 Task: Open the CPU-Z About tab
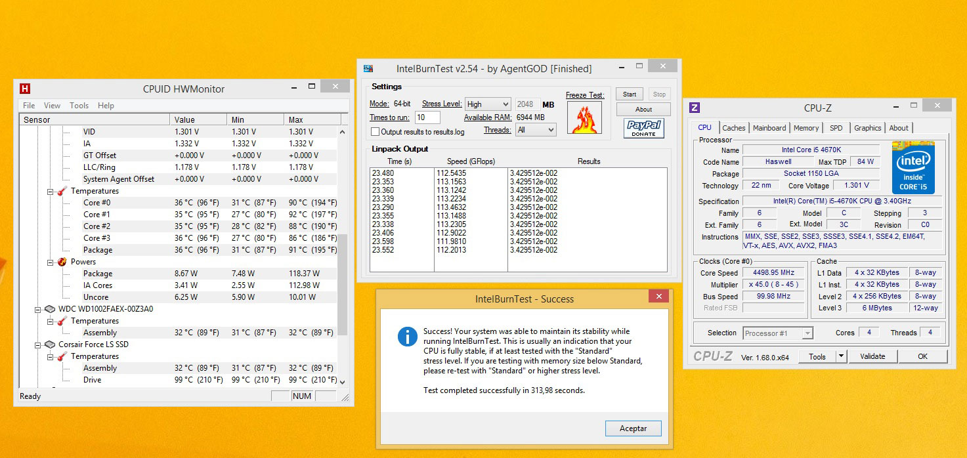click(899, 128)
